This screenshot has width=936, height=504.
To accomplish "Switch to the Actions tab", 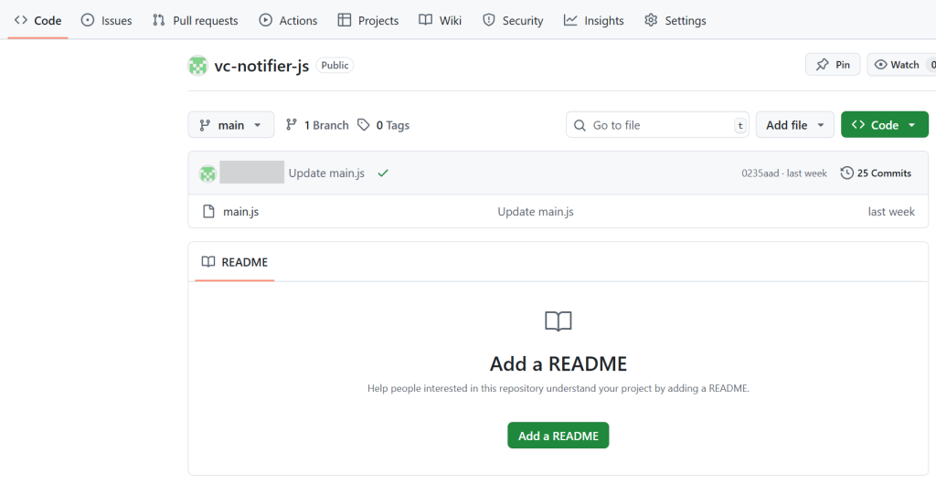I will tap(288, 20).
